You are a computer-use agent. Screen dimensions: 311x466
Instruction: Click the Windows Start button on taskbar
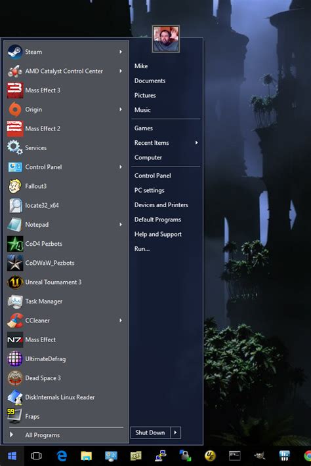point(12,456)
